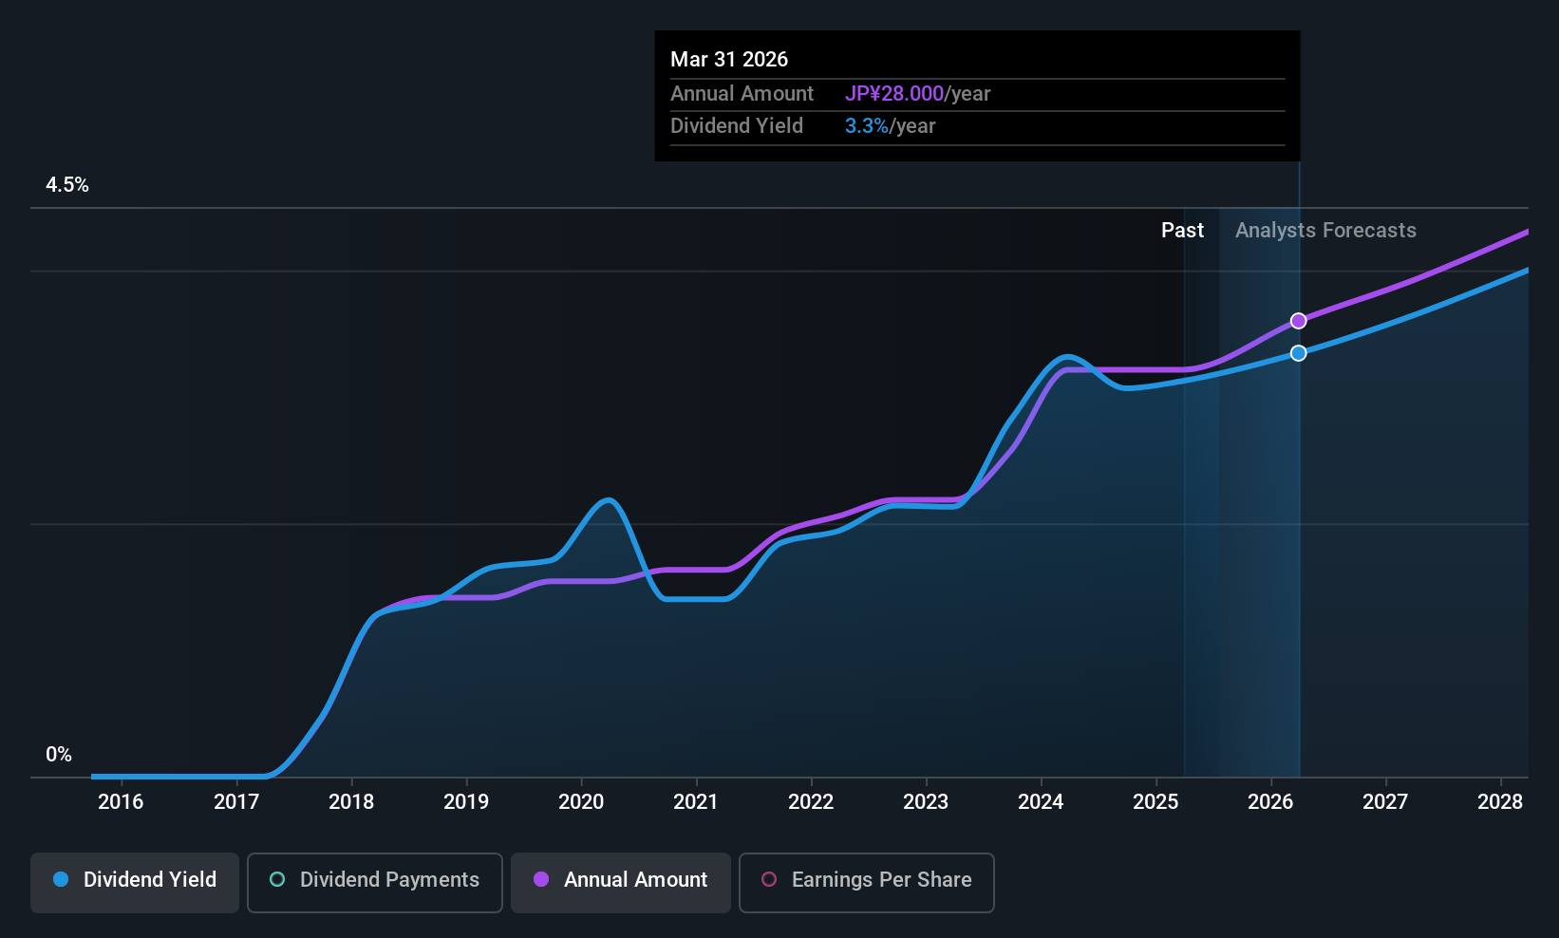
Task: Click the 2017 x-axis label
Action: pos(236,802)
